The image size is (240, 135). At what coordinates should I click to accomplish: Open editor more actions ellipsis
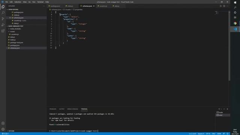[227, 6]
